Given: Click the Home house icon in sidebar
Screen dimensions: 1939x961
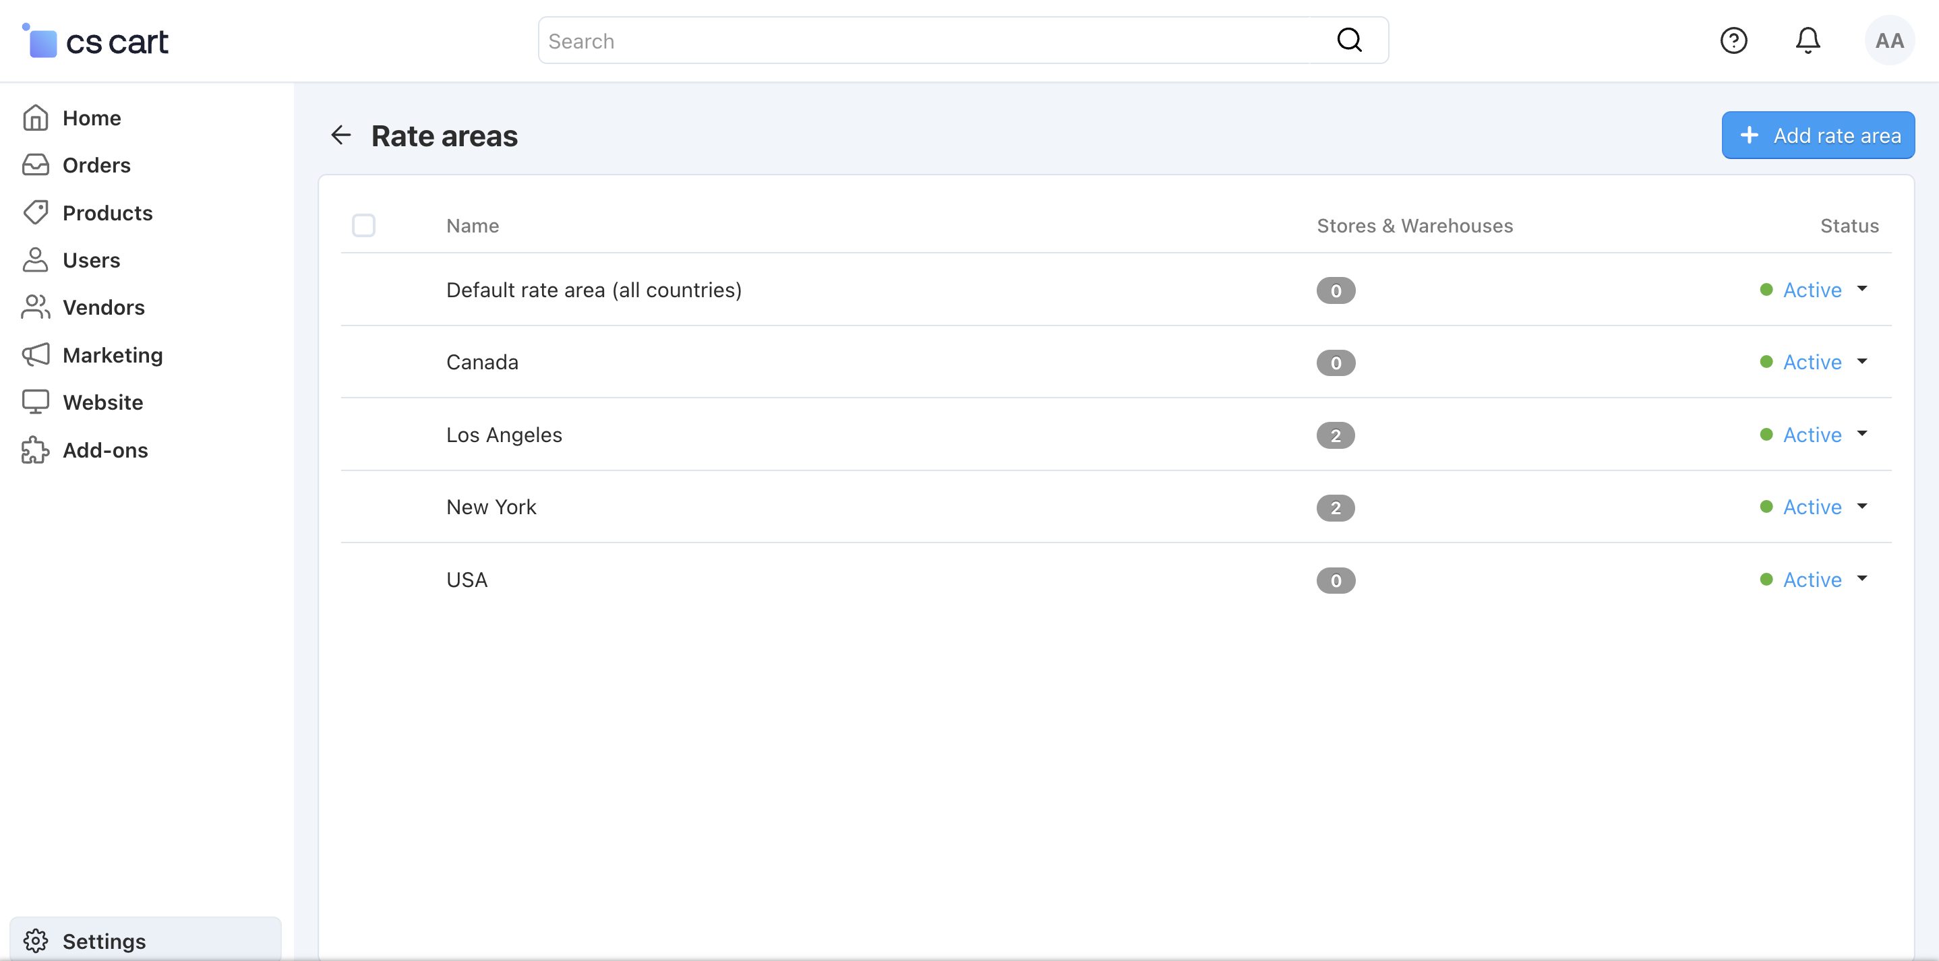Looking at the screenshot, I should [x=35, y=118].
